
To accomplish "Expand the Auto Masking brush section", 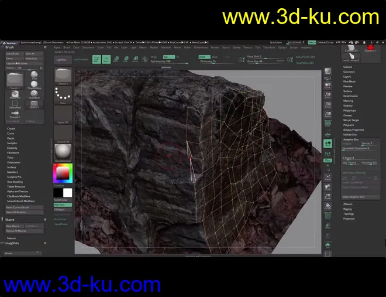I will coord(15,182).
